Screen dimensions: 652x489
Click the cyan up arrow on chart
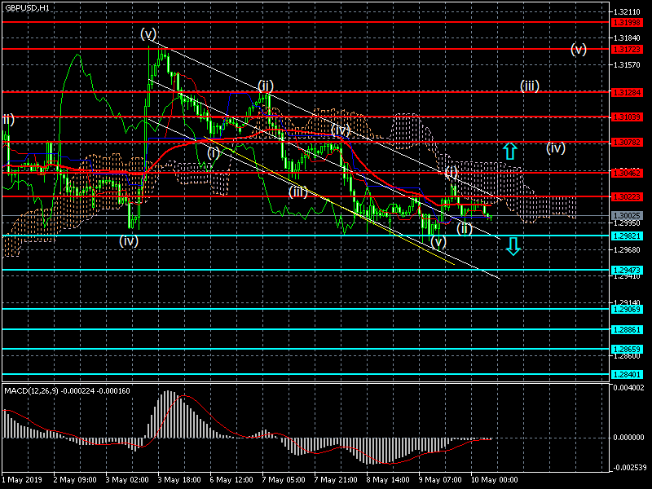click(x=509, y=151)
